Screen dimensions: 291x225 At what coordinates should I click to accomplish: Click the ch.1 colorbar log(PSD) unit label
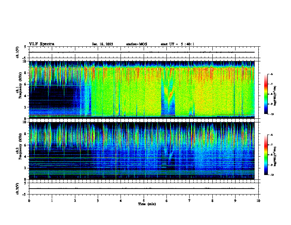(275, 96)
